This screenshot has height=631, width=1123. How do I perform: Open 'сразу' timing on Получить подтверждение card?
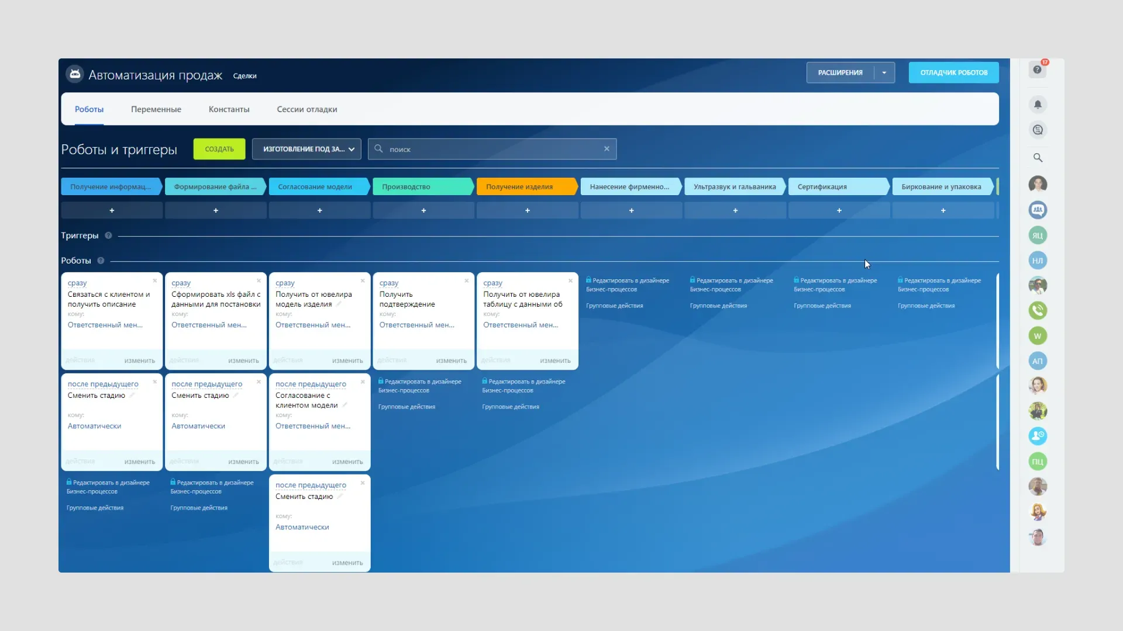click(388, 283)
